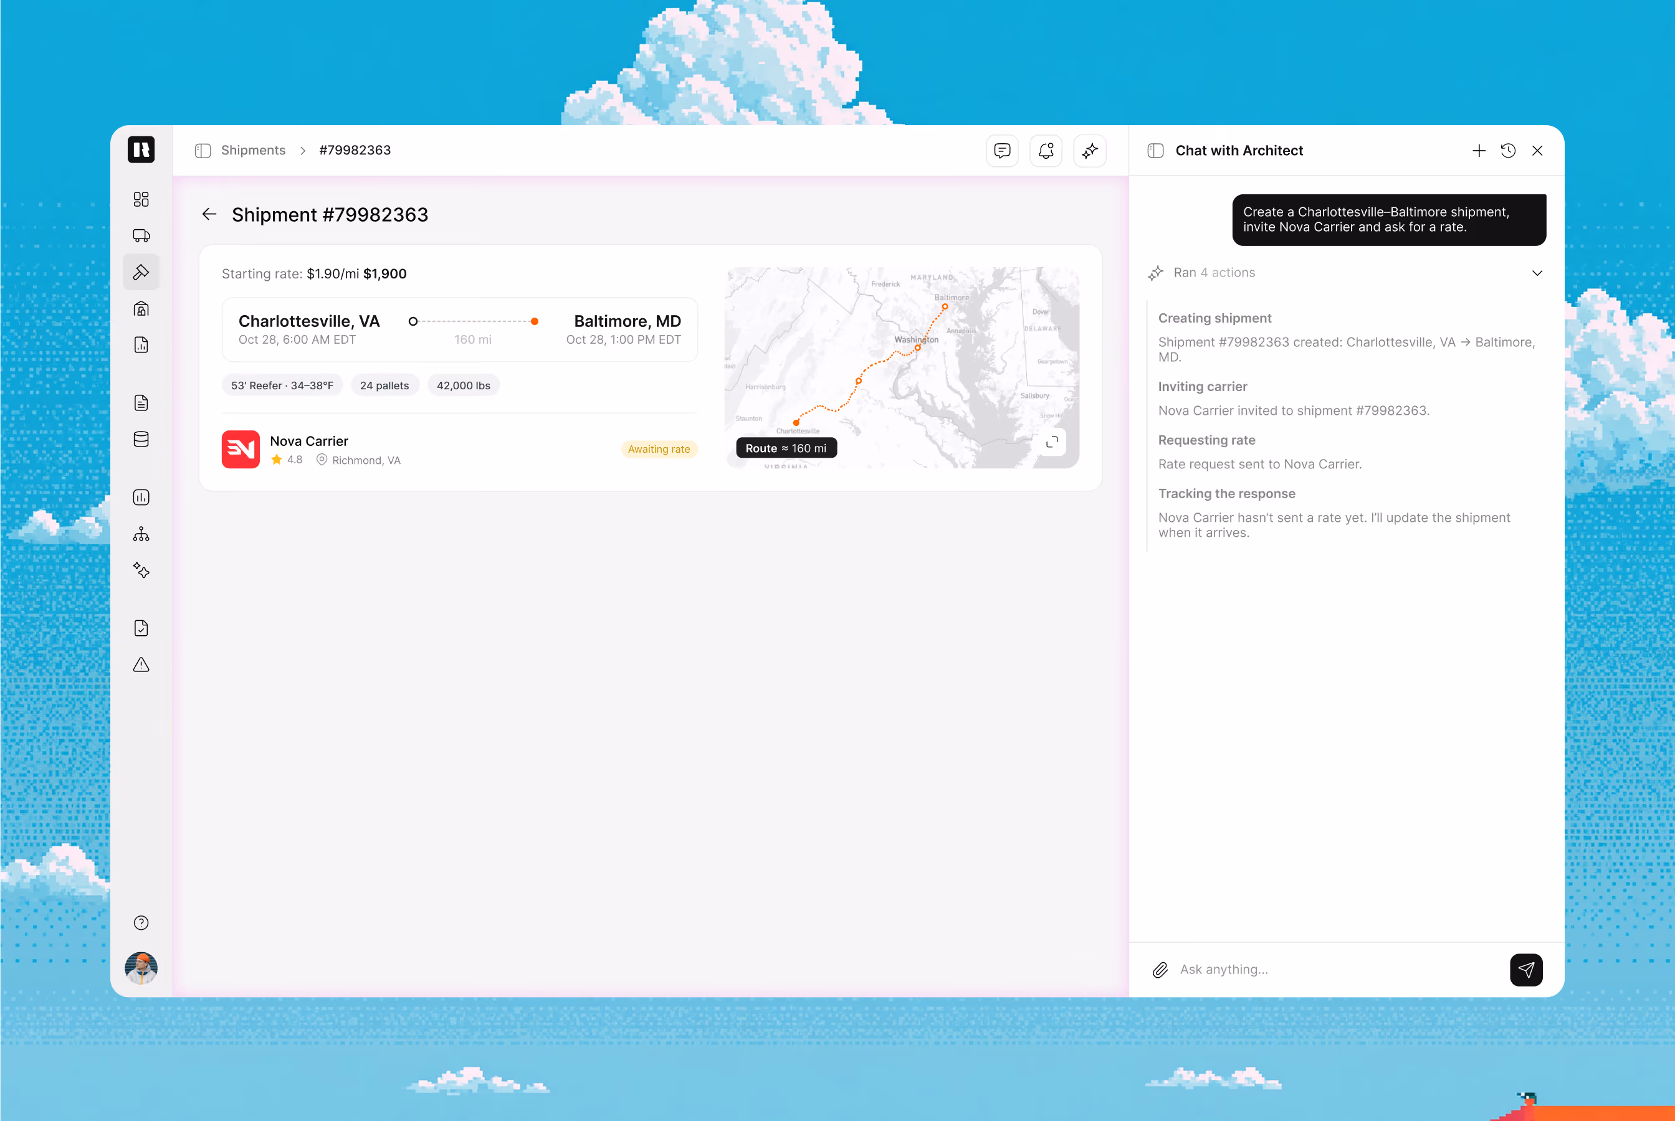Open the checked document icon in sidebar
Viewport: 1675px width, 1121px height.
(141, 628)
